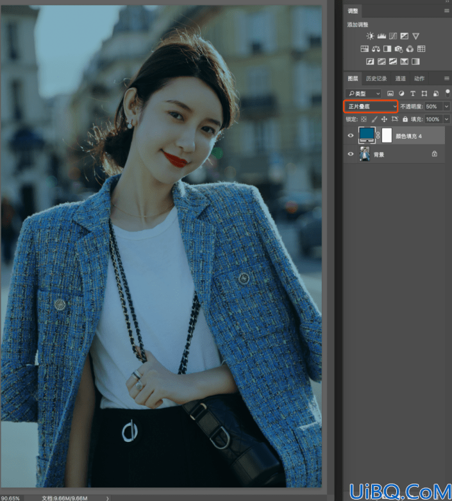
Task: Expand the 不透明度 opacity slider arrow
Action: pyautogui.click(x=447, y=107)
